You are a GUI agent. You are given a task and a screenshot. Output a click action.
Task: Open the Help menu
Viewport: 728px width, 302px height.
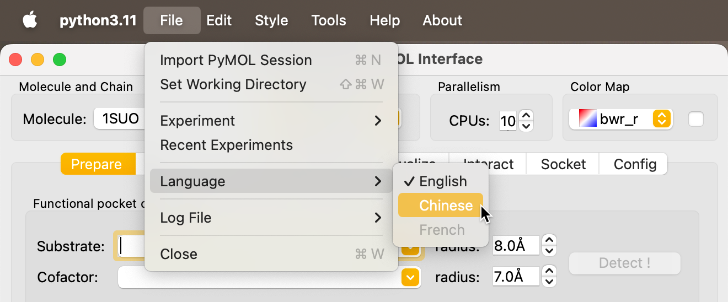click(x=384, y=20)
